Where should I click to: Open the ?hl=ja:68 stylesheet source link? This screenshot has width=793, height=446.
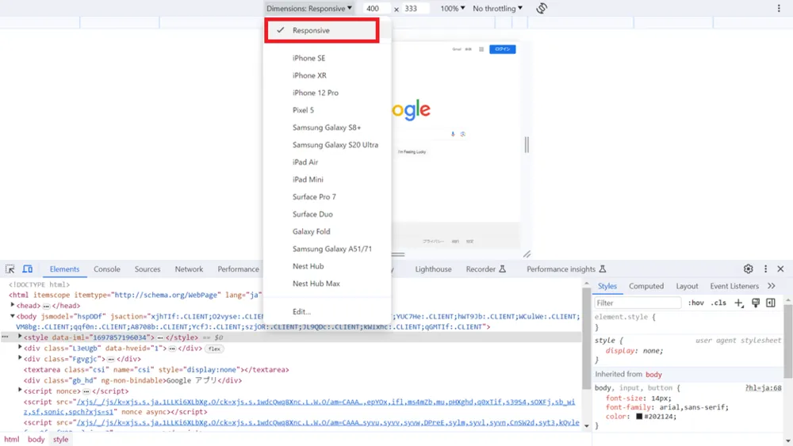[x=763, y=388]
